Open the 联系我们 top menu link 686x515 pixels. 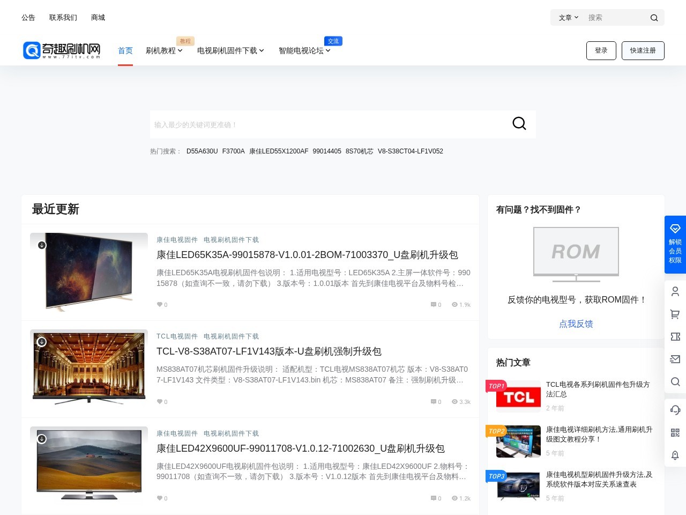click(x=63, y=18)
